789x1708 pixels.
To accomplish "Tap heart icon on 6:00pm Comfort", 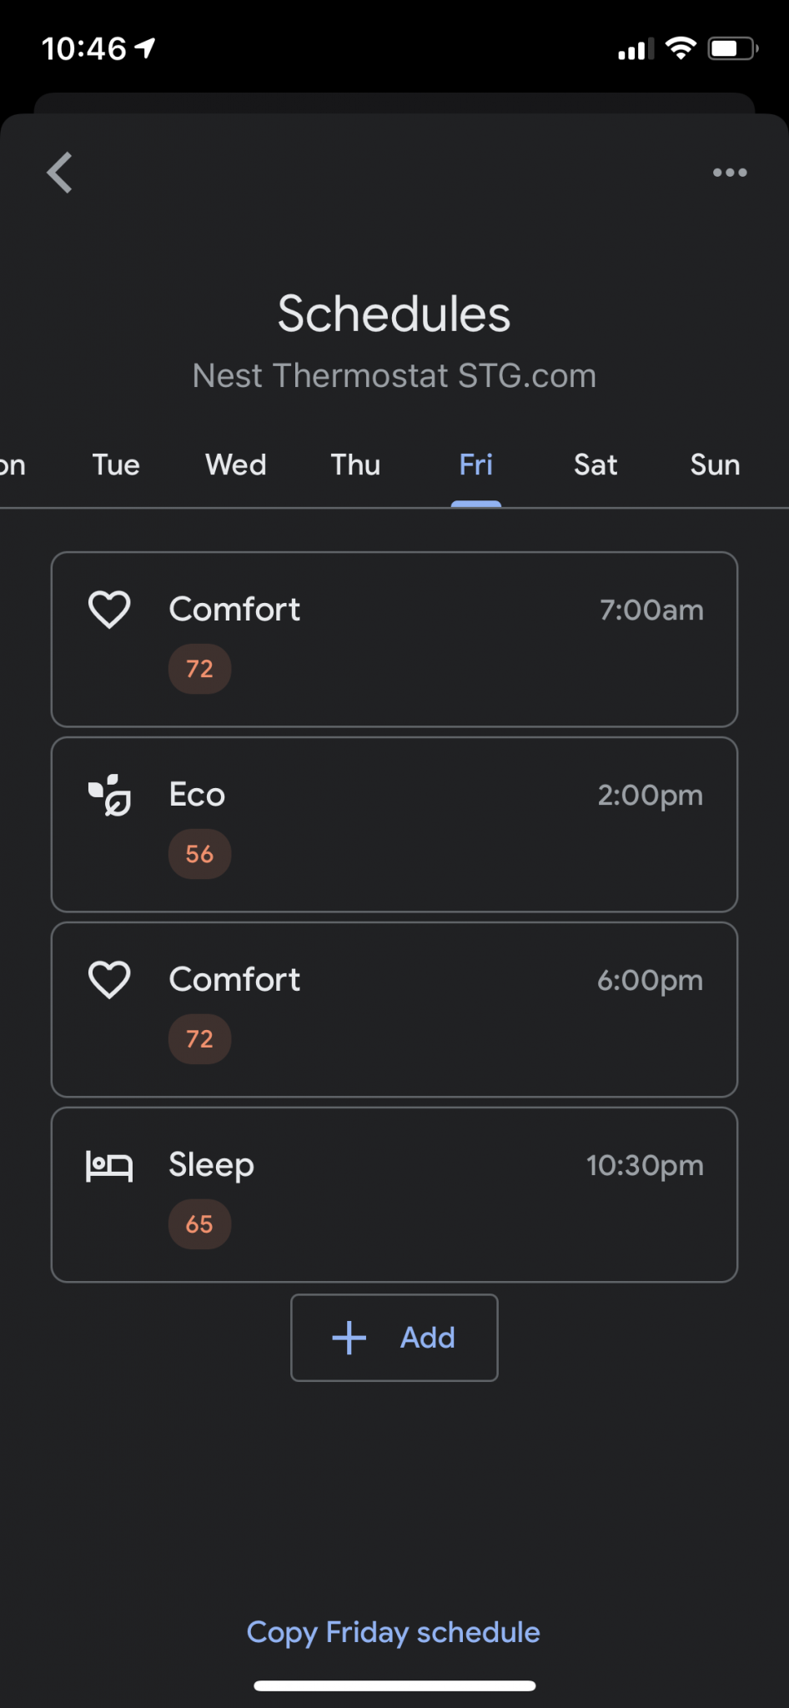I will pos(109,979).
